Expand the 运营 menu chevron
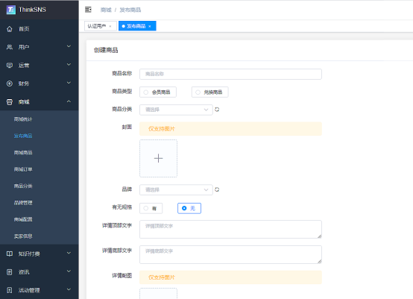413x299 pixels. tap(69, 65)
